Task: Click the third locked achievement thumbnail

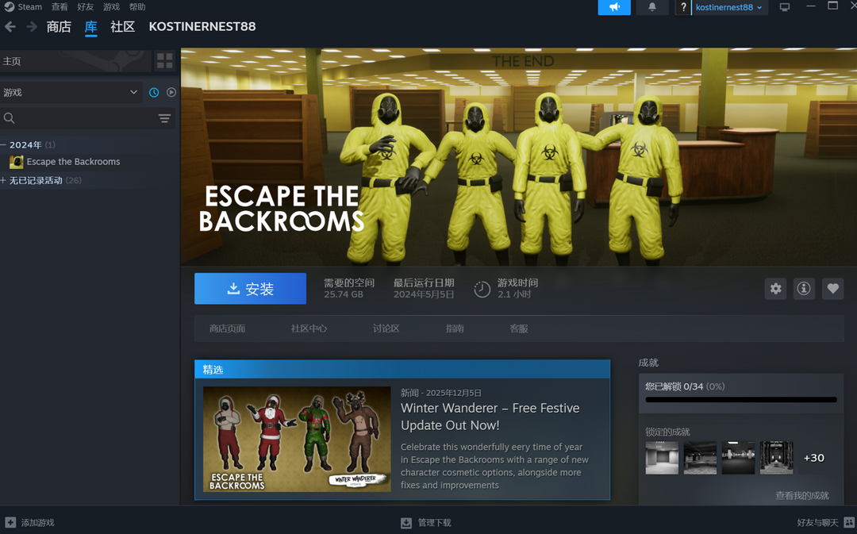Action: (739, 458)
